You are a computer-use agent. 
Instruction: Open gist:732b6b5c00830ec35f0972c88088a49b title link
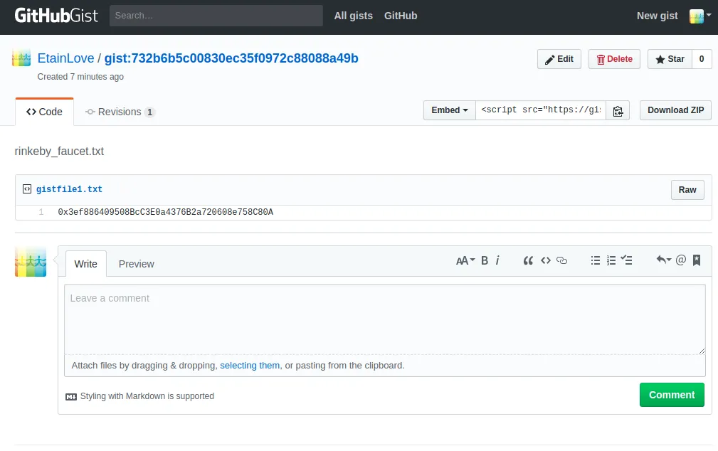pyautogui.click(x=231, y=58)
